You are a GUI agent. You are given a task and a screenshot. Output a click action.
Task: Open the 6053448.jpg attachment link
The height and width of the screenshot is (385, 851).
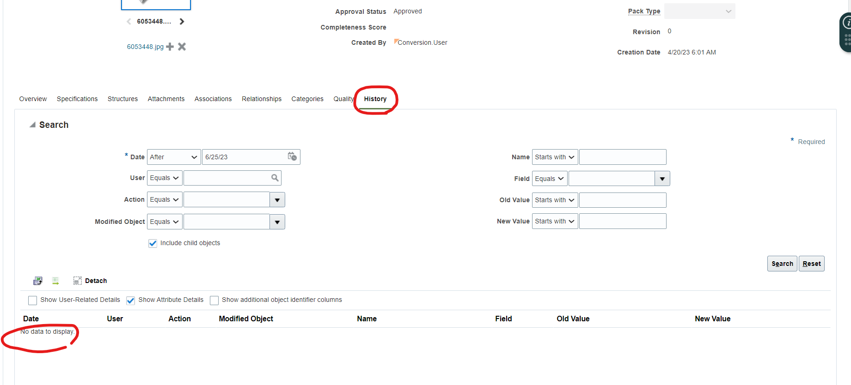pyautogui.click(x=145, y=47)
